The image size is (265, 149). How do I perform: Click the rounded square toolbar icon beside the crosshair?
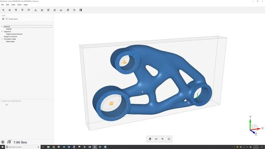[68, 10]
